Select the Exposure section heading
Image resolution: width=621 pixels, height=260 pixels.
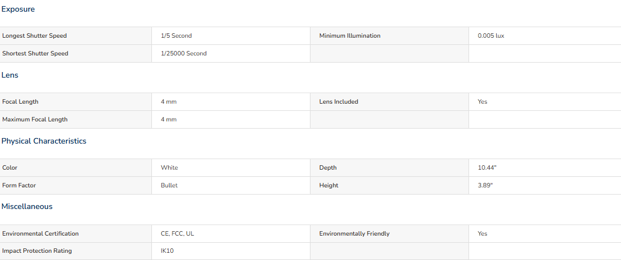18,9
